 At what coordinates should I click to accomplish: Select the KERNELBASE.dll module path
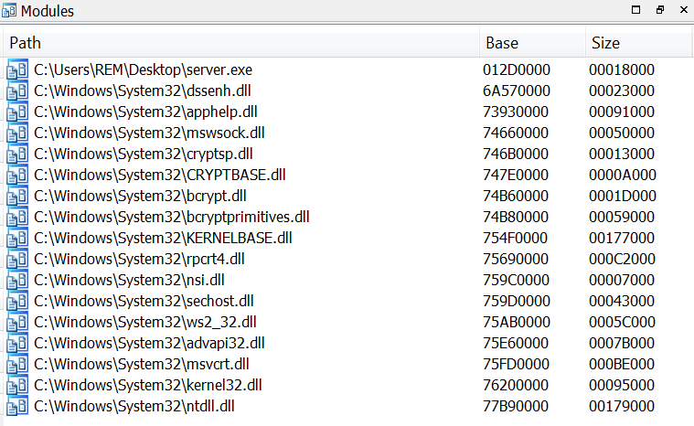(x=163, y=238)
